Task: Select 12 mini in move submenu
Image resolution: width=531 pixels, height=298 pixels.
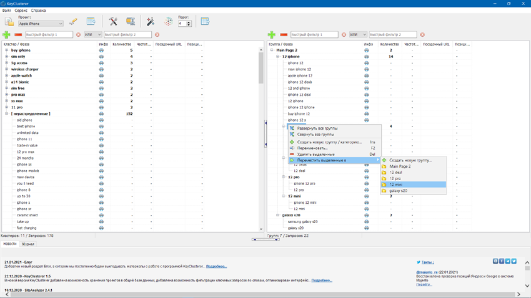Action: point(413,185)
